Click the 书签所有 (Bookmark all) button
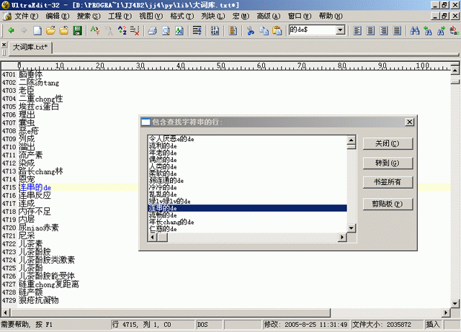The width and height of the screenshot is (461, 332). [x=388, y=181]
